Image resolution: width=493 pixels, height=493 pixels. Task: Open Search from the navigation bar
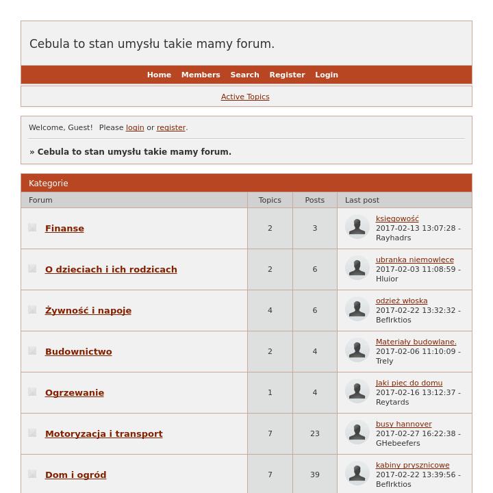[x=244, y=75]
